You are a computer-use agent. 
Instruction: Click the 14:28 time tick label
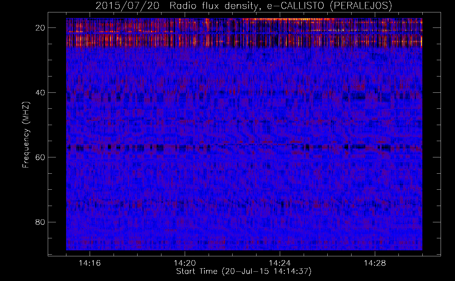375,263
